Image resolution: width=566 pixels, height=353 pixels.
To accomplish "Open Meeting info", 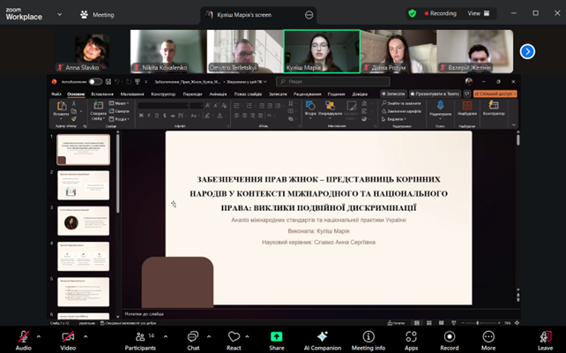I will pos(368,338).
